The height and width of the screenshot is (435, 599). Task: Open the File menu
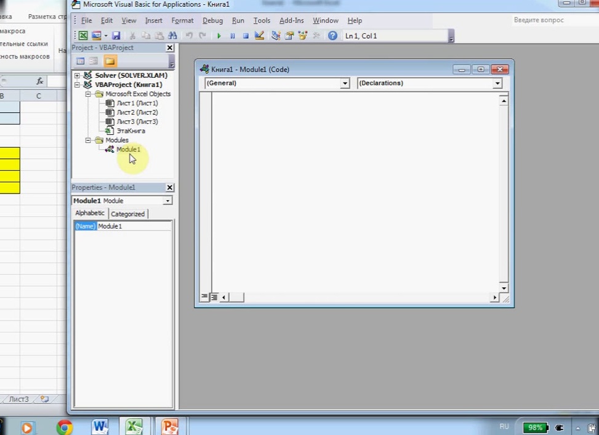(x=86, y=21)
